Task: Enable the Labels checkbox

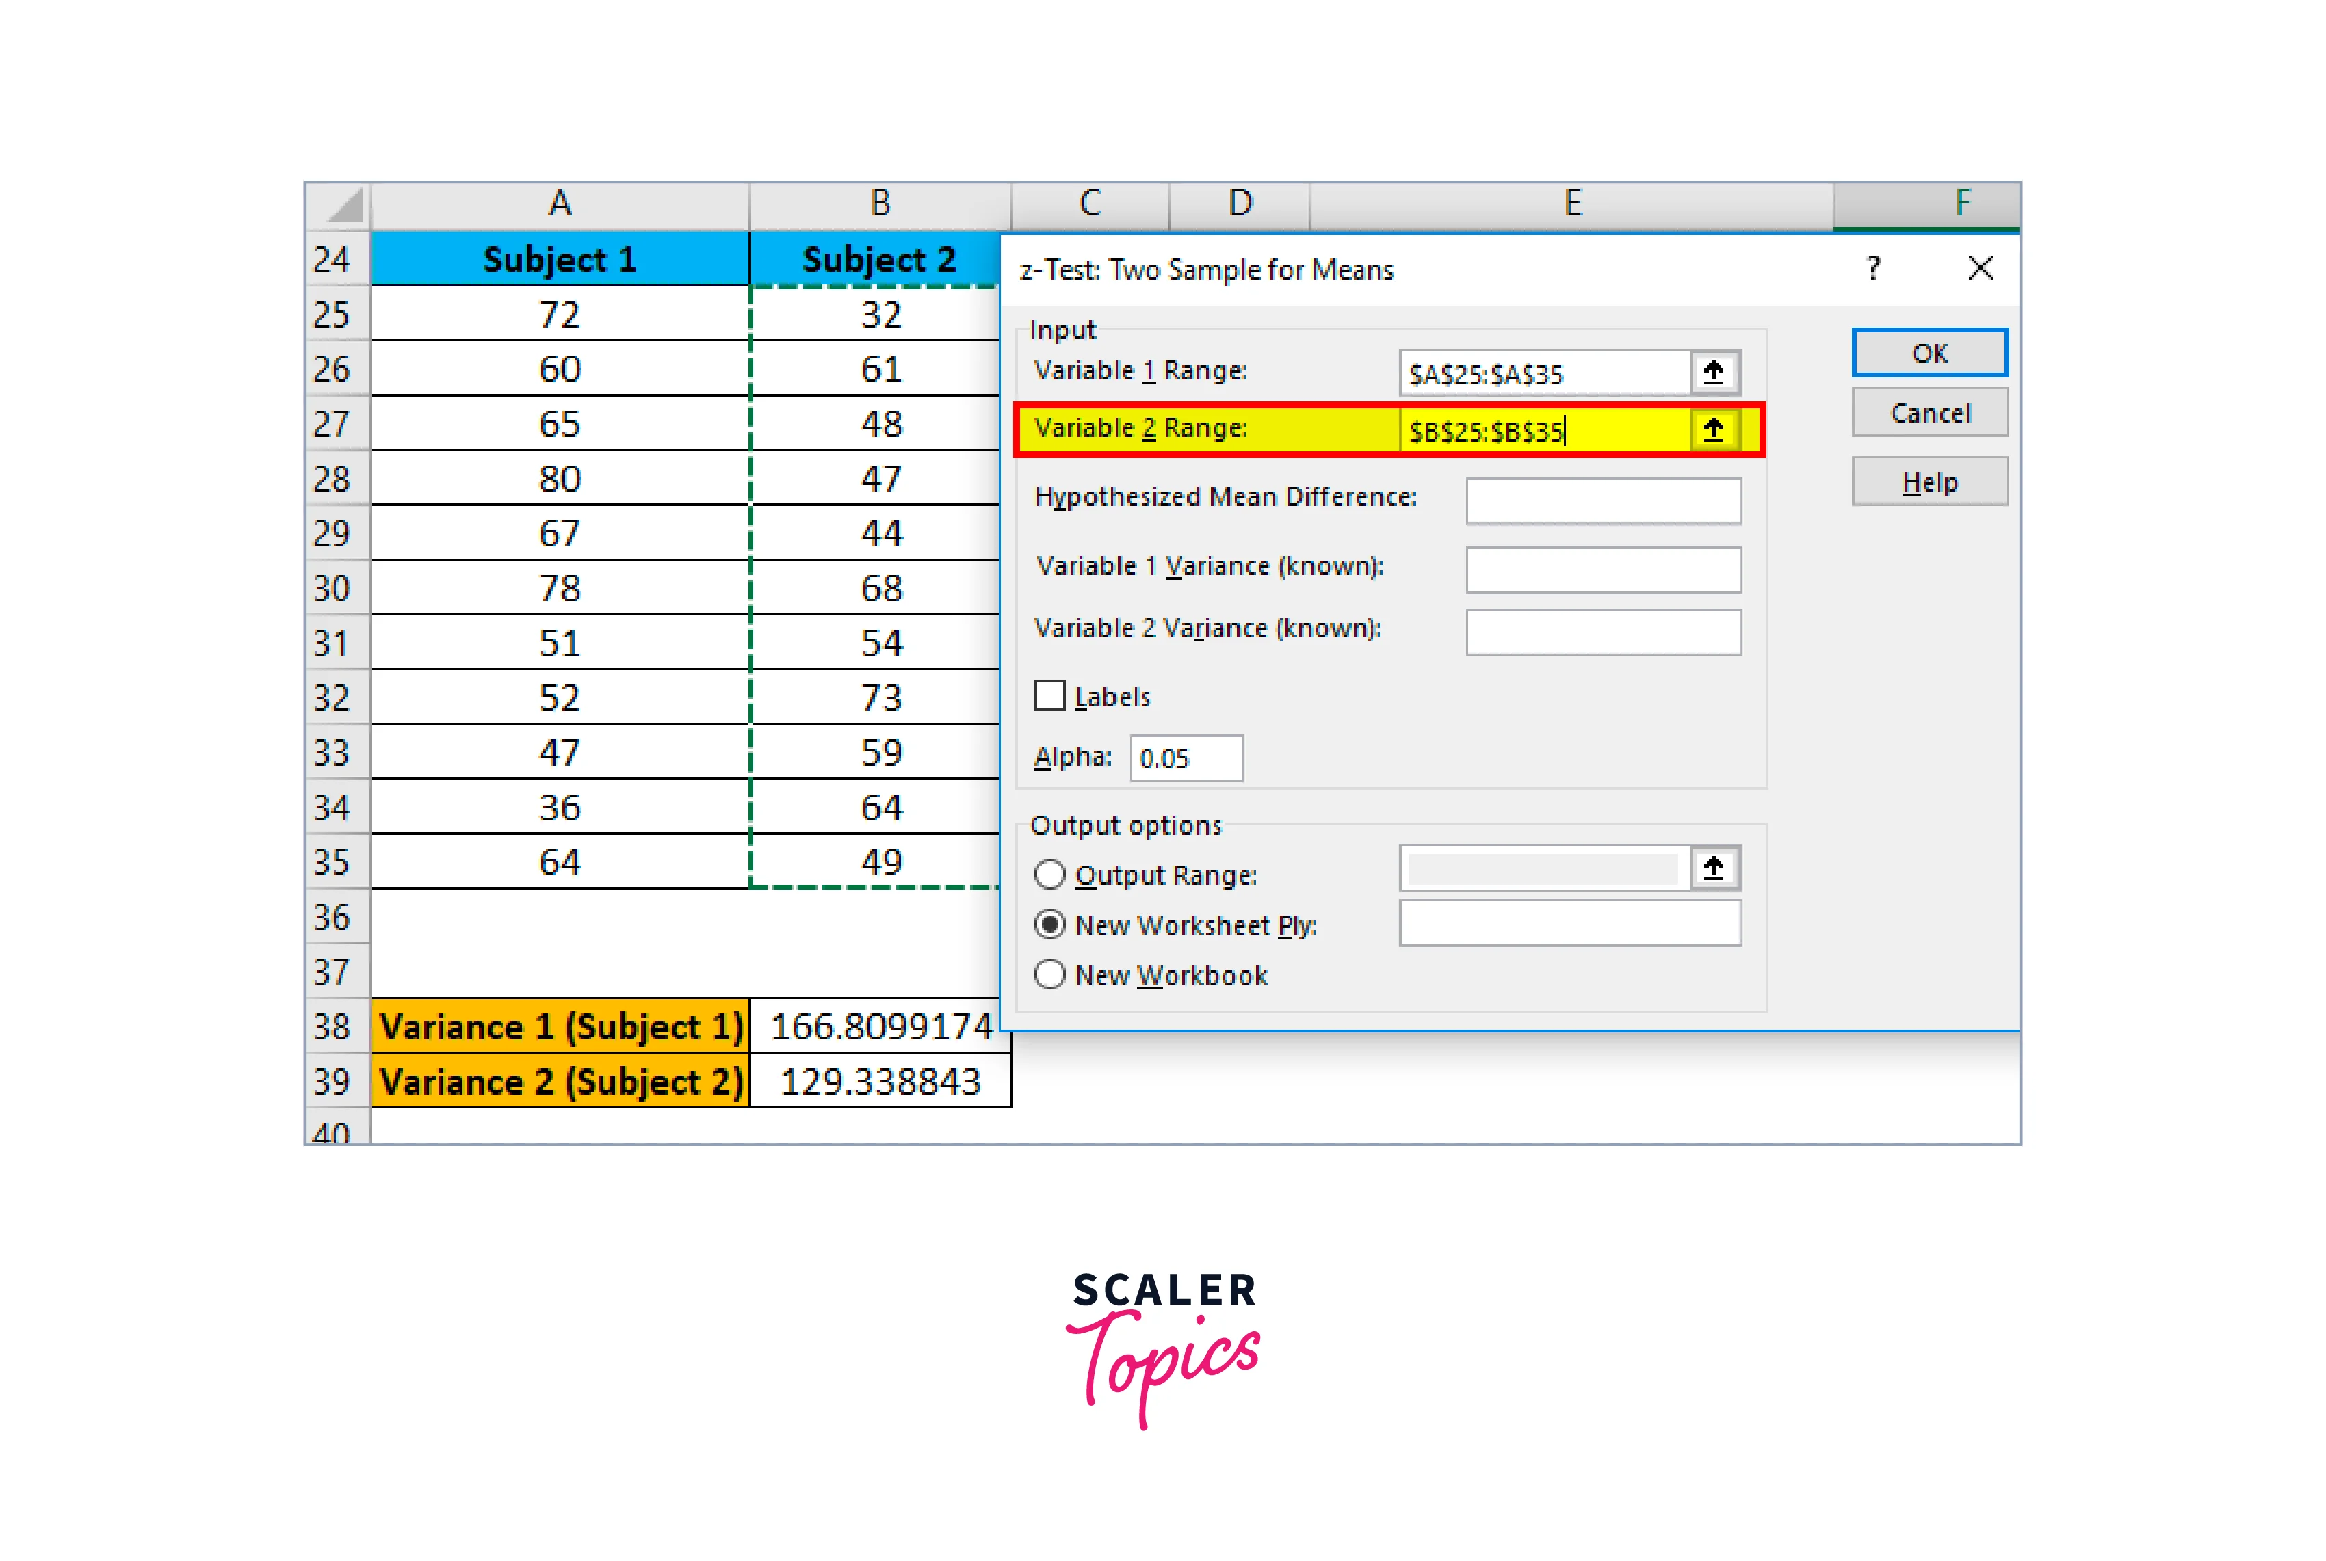Action: point(1050,696)
